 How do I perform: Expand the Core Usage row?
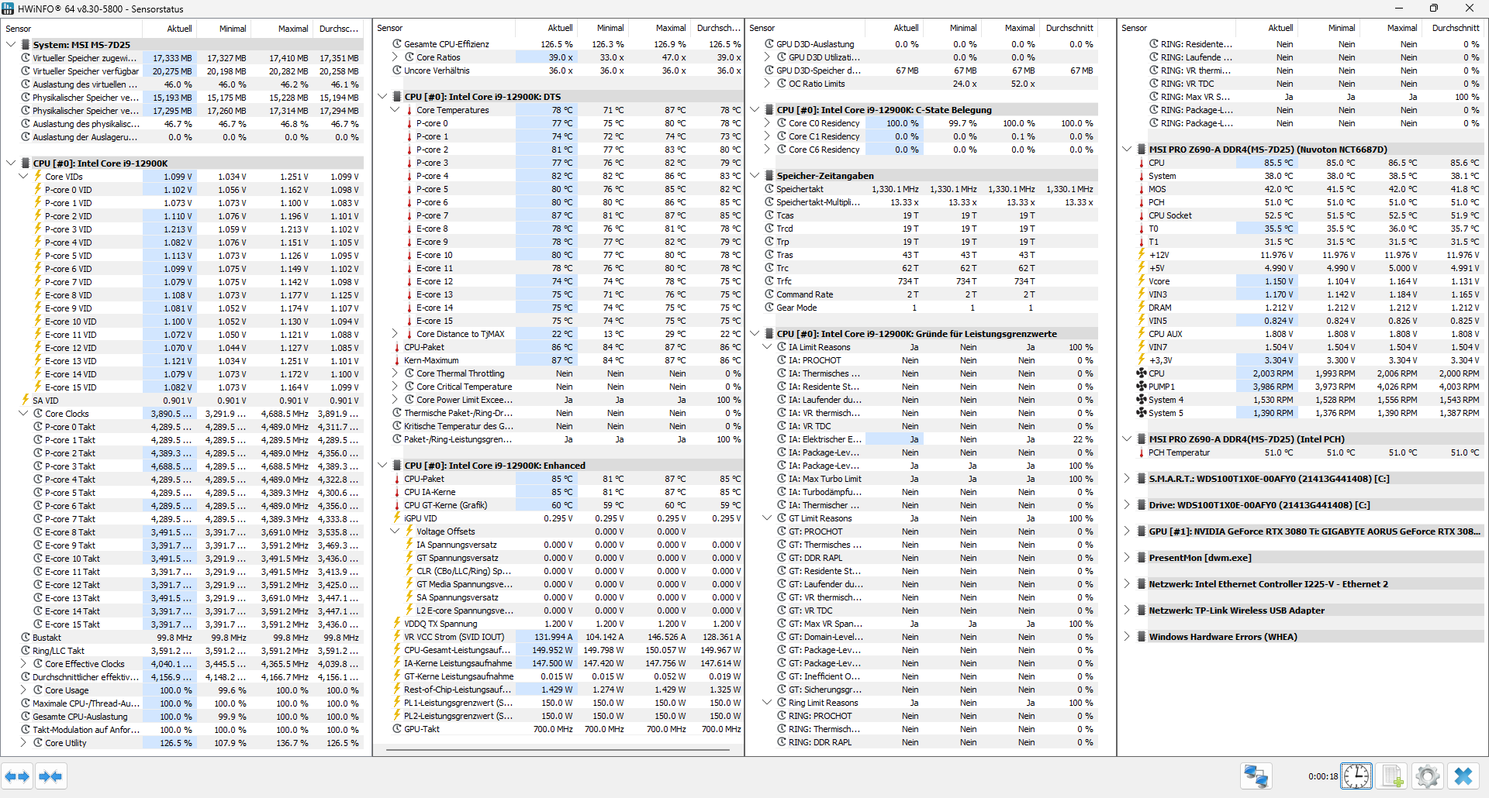click(x=23, y=690)
